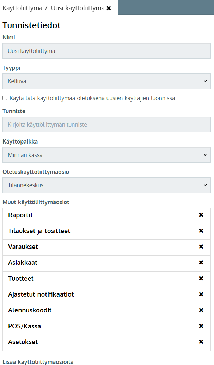
Task: Select the Käyttöliittymä 7 tab title
Action: tap(53, 8)
